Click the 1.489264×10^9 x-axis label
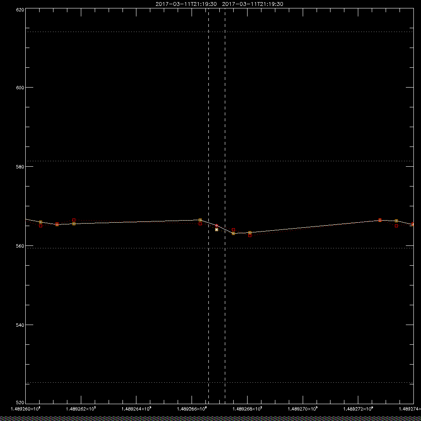 click(x=136, y=409)
